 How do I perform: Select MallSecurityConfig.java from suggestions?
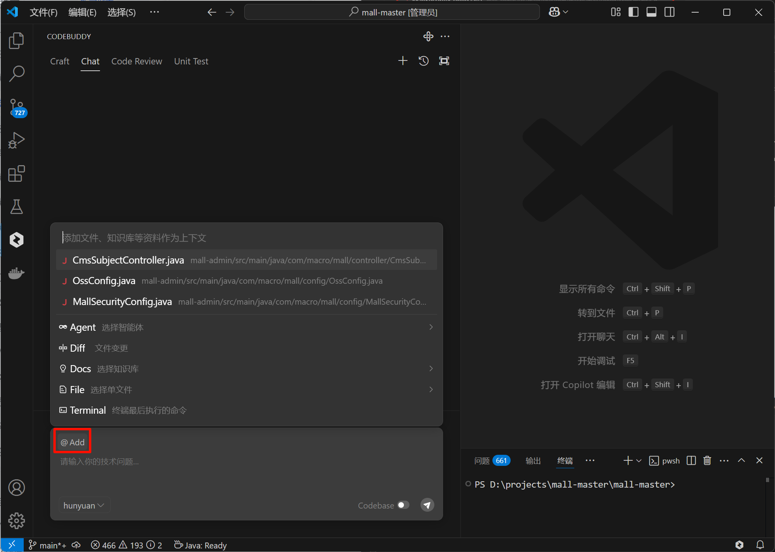247,302
